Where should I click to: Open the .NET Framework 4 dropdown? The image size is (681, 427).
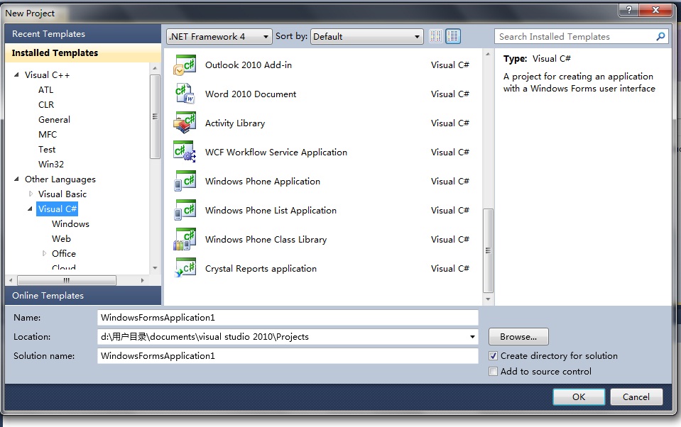pos(219,36)
